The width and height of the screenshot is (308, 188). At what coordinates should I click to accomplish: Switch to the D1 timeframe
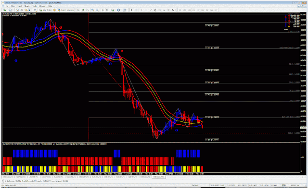point(207,10)
